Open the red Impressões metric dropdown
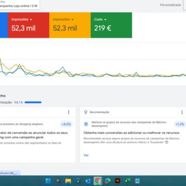The height and width of the screenshot is (186, 186). coord(31,20)
